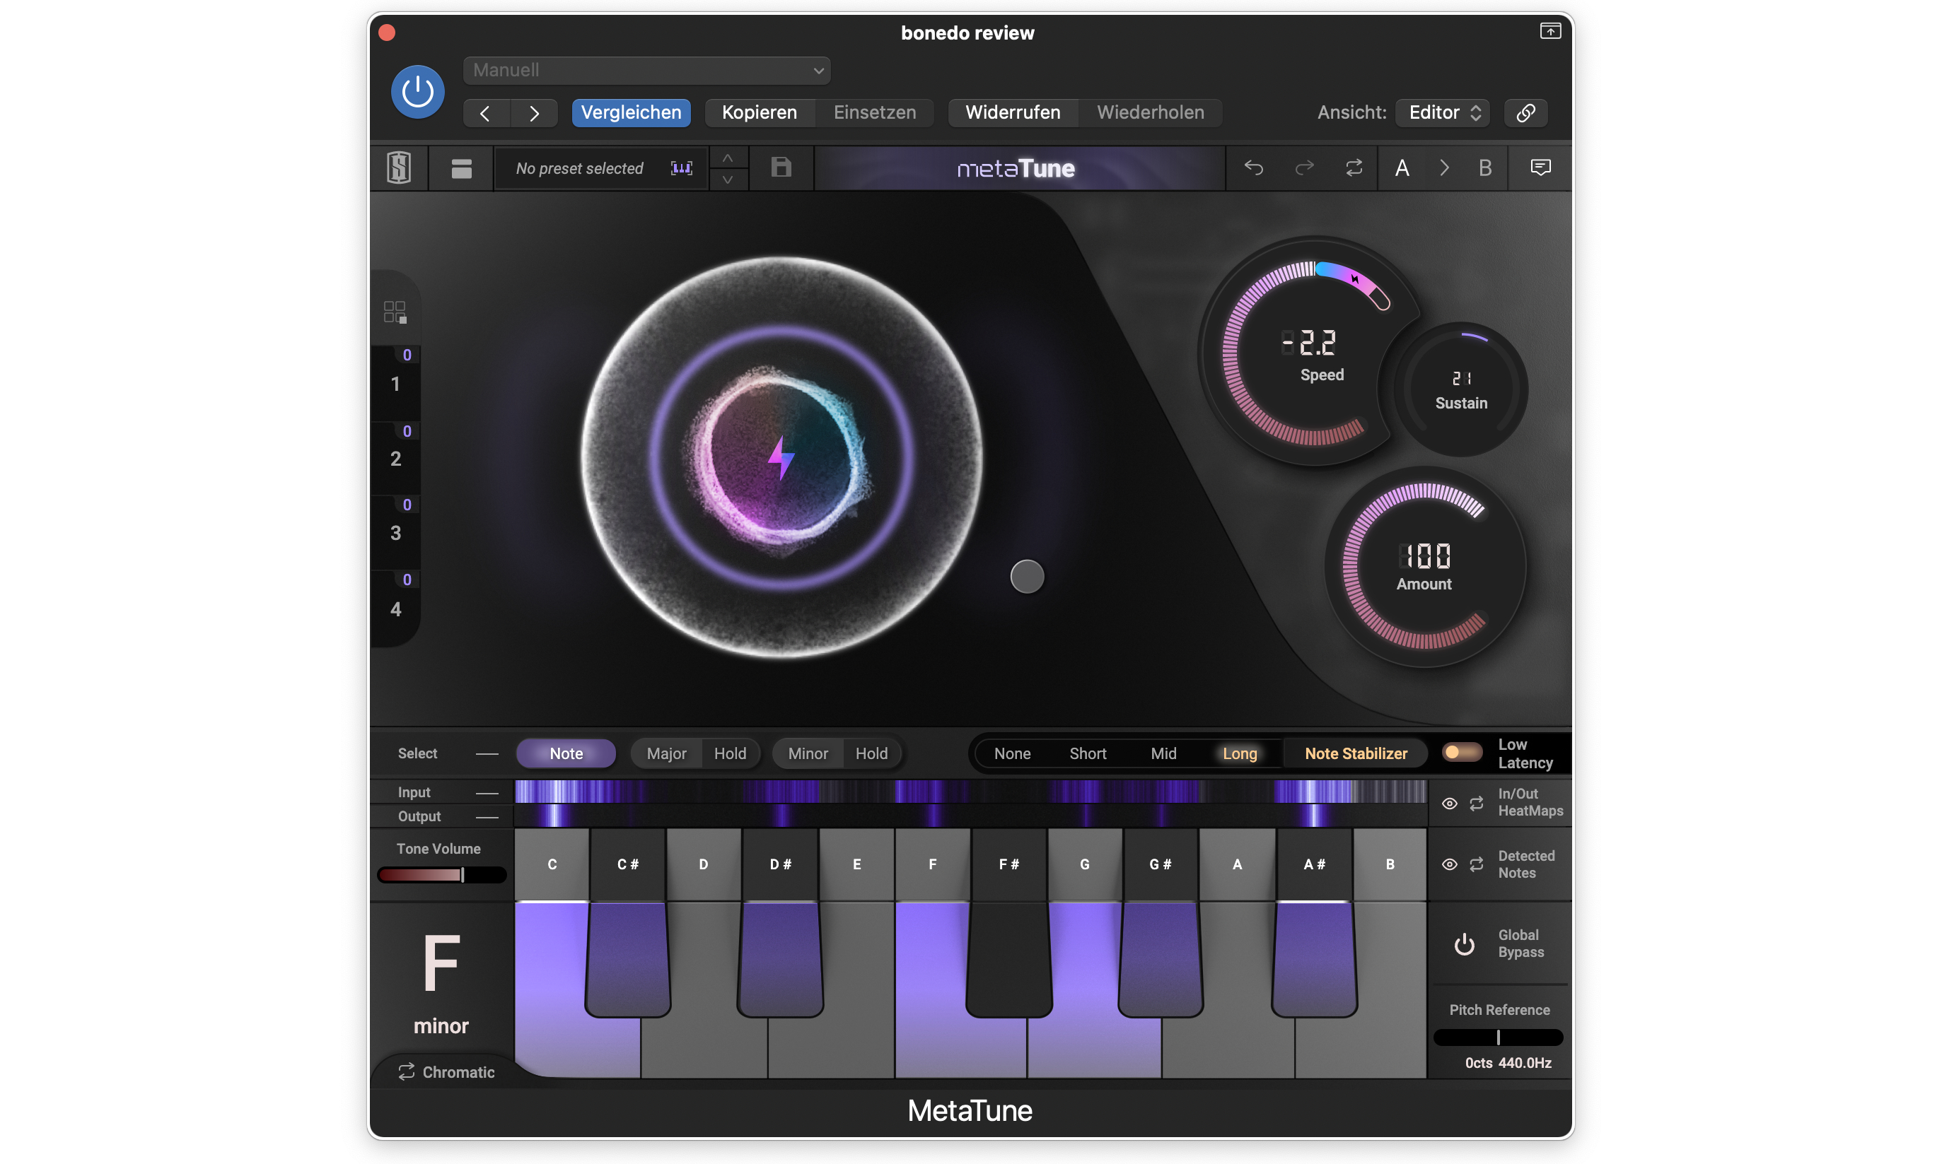Click the link chain icon
The image size is (1942, 1164).
(x=1525, y=113)
